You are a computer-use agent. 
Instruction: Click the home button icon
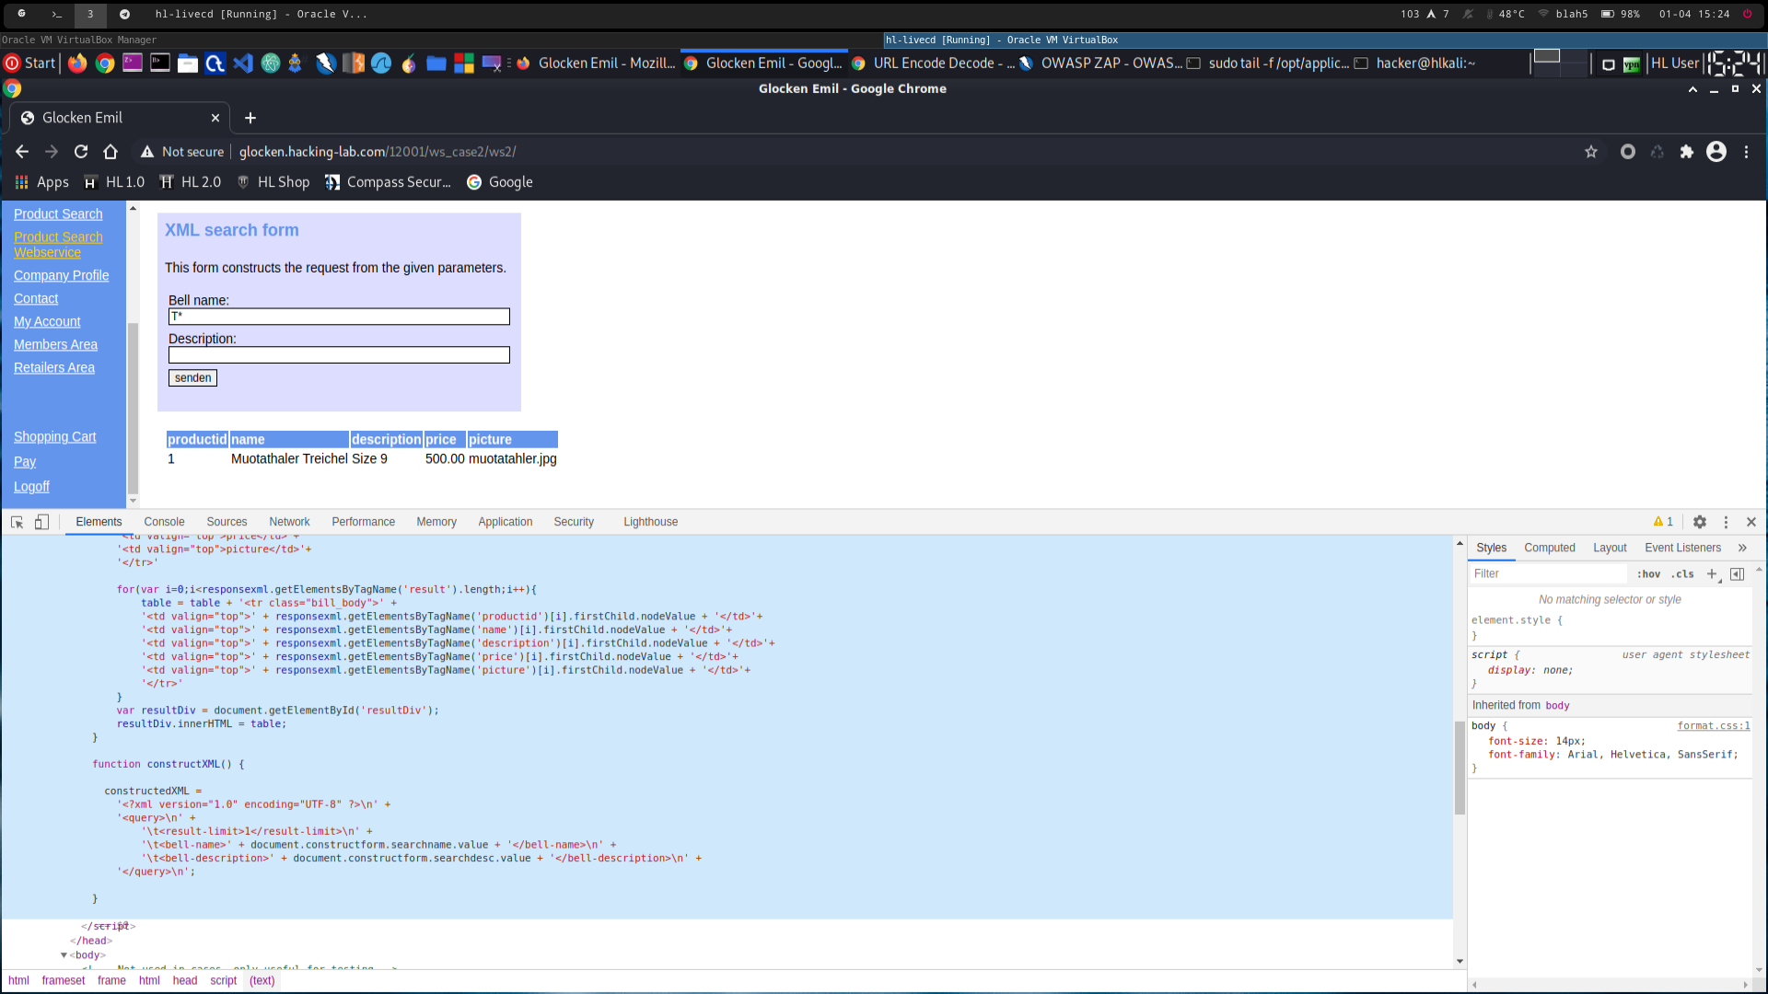110,152
